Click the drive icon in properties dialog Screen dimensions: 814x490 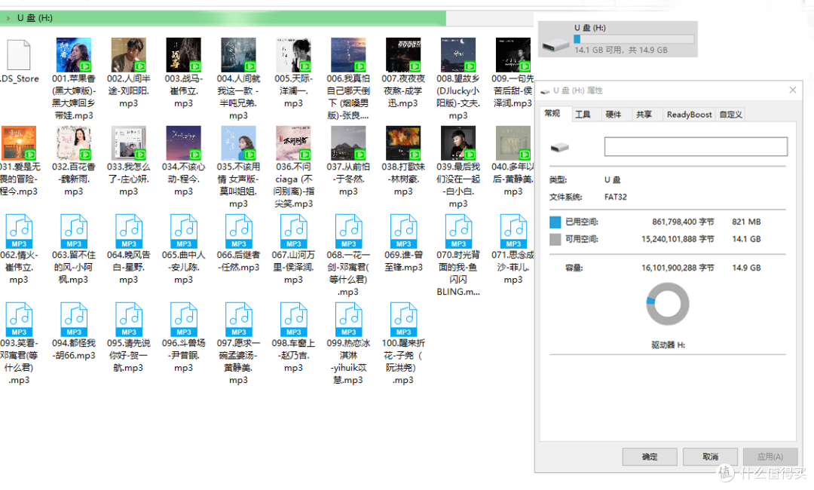(559, 148)
